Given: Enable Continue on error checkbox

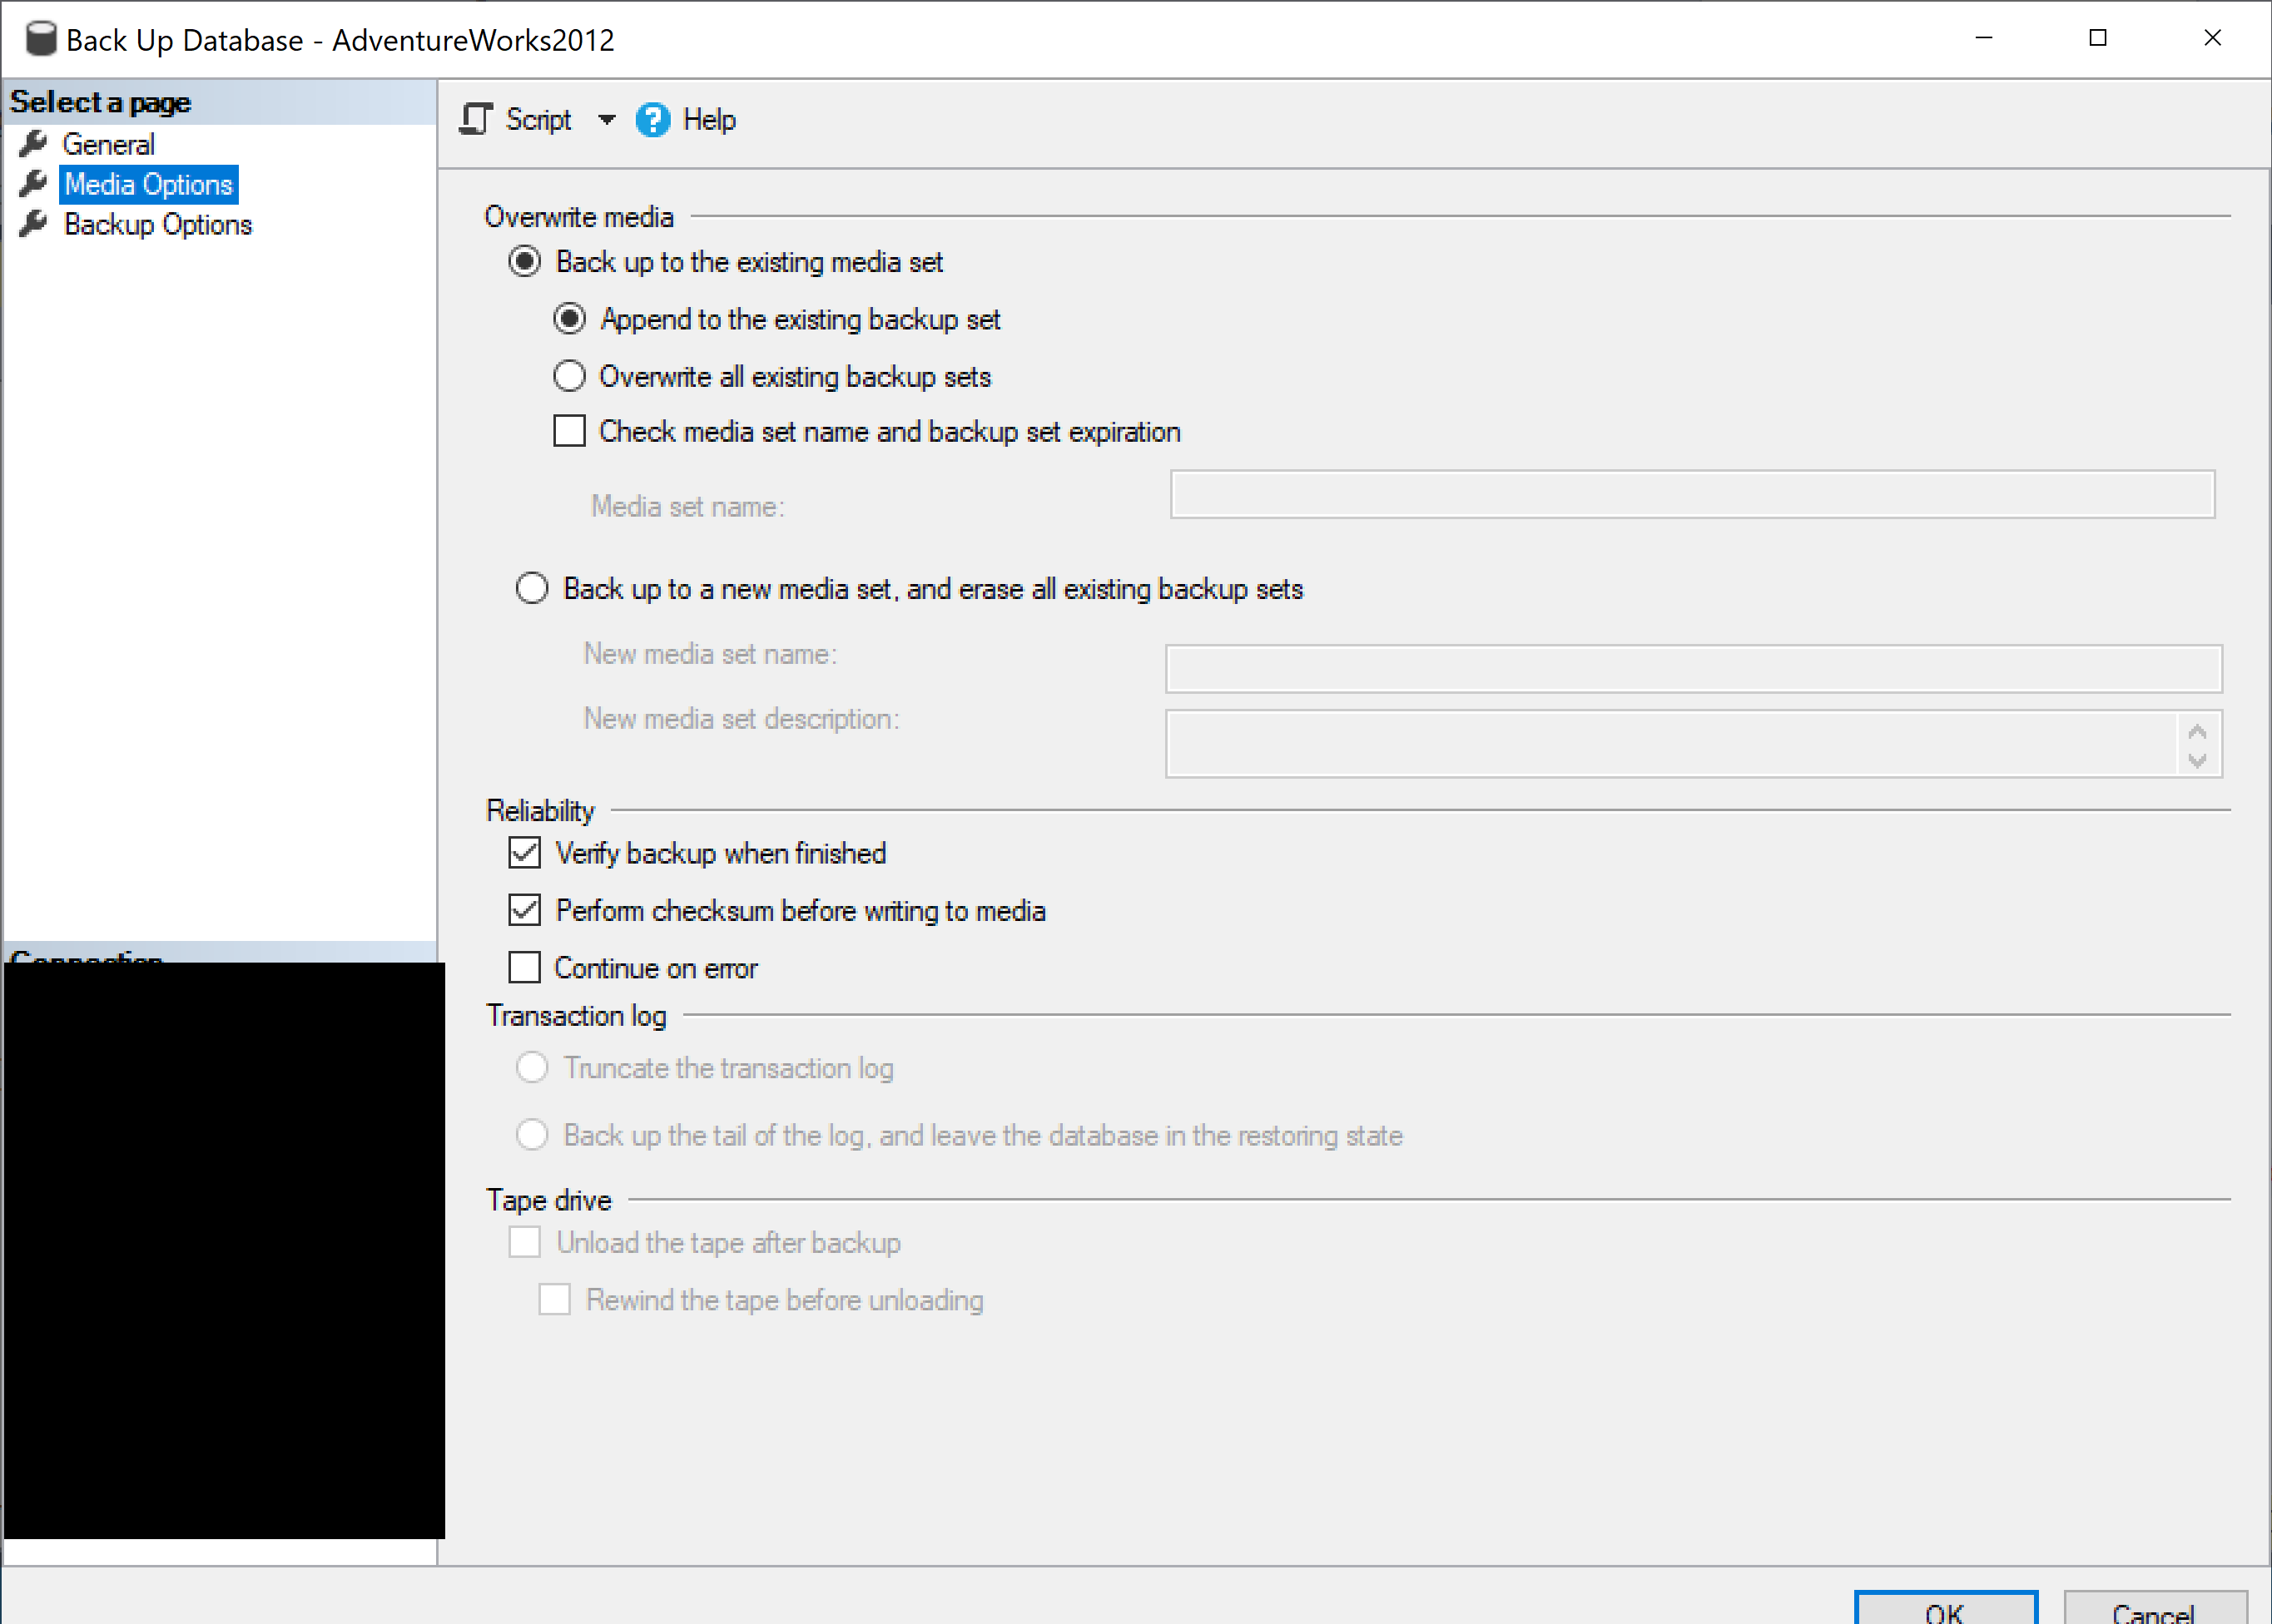Looking at the screenshot, I should click(524, 967).
